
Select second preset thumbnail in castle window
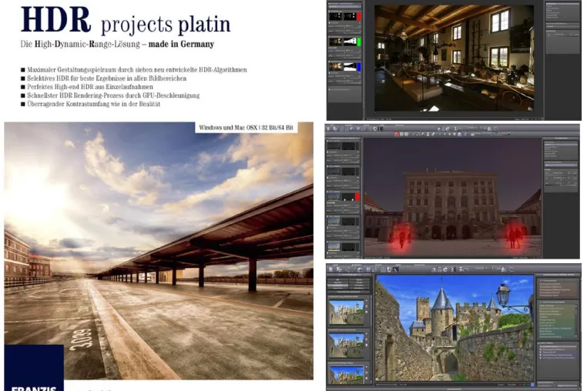[347, 345]
